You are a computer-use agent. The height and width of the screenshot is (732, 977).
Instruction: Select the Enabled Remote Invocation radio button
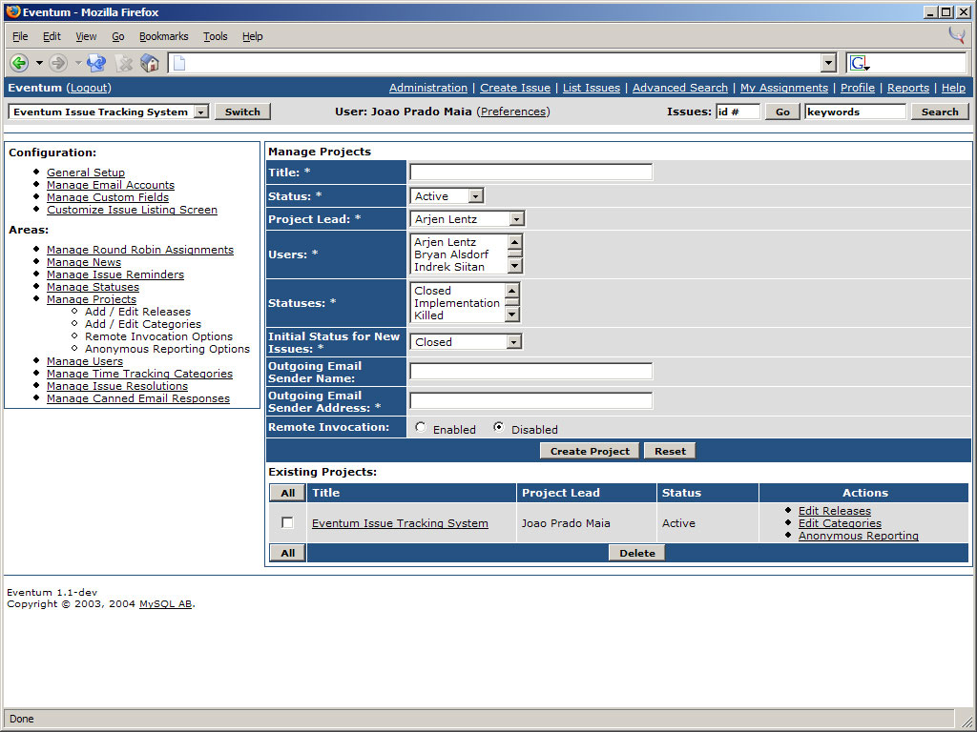coord(421,428)
